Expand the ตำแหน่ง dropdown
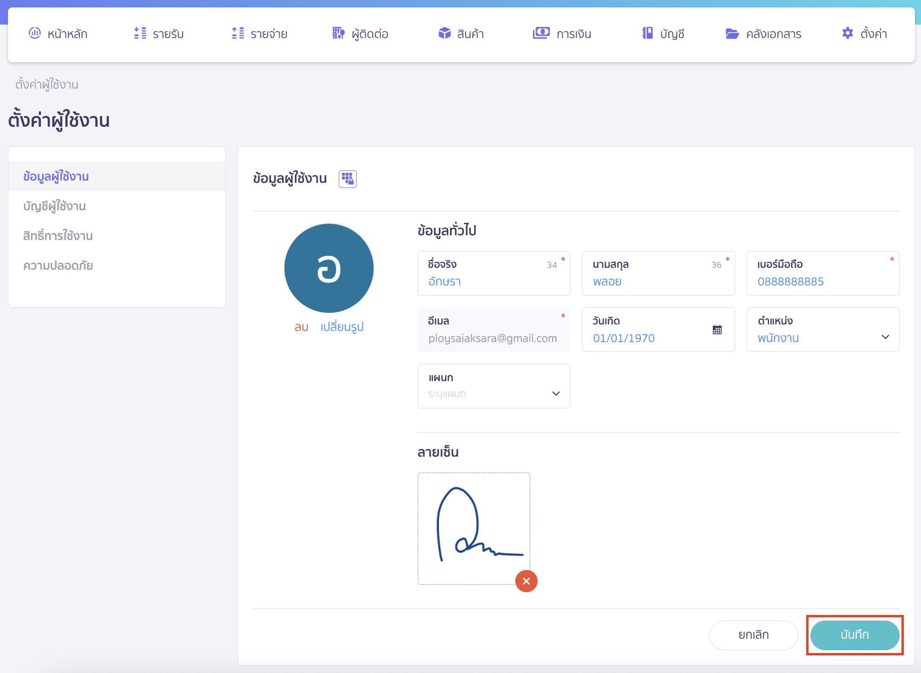921x673 pixels. (x=885, y=337)
